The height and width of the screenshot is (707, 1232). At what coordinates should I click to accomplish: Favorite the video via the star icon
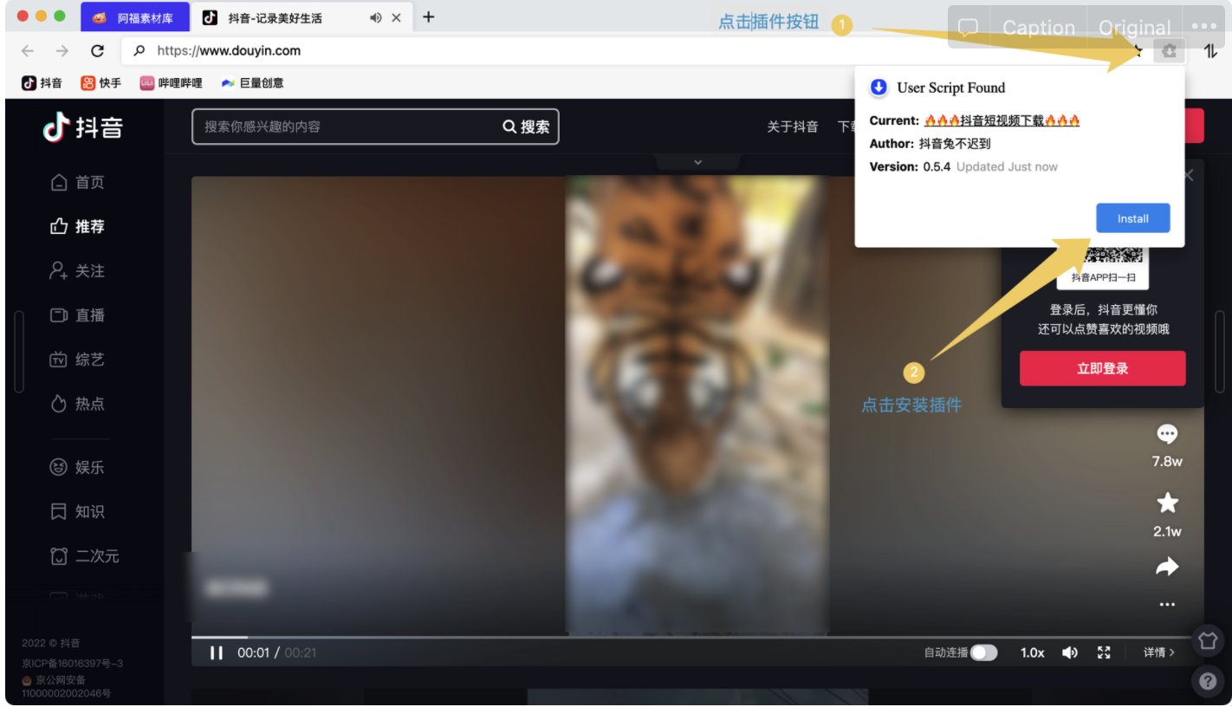coord(1167,503)
